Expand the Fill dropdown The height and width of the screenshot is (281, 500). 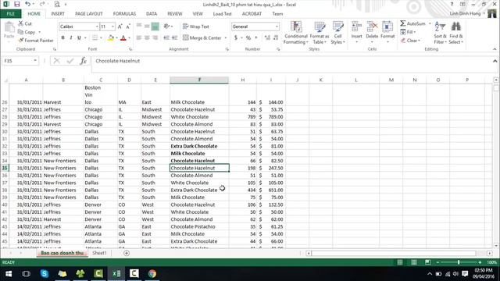click(414, 32)
